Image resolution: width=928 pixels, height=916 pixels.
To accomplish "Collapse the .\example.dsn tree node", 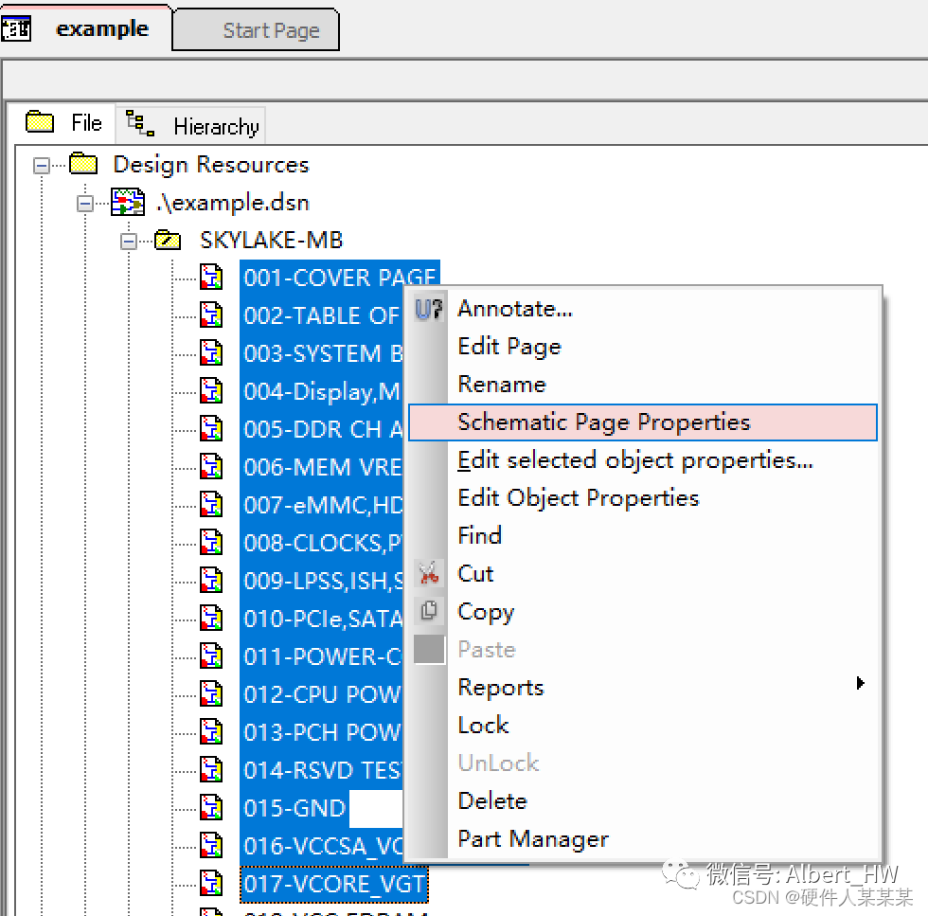I will [84, 204].
